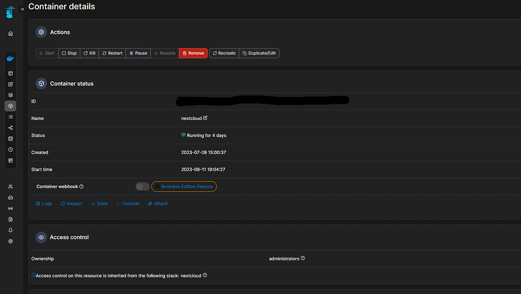Click the Docker whale environment icon

pyautogui.click(x=10, y=58)
